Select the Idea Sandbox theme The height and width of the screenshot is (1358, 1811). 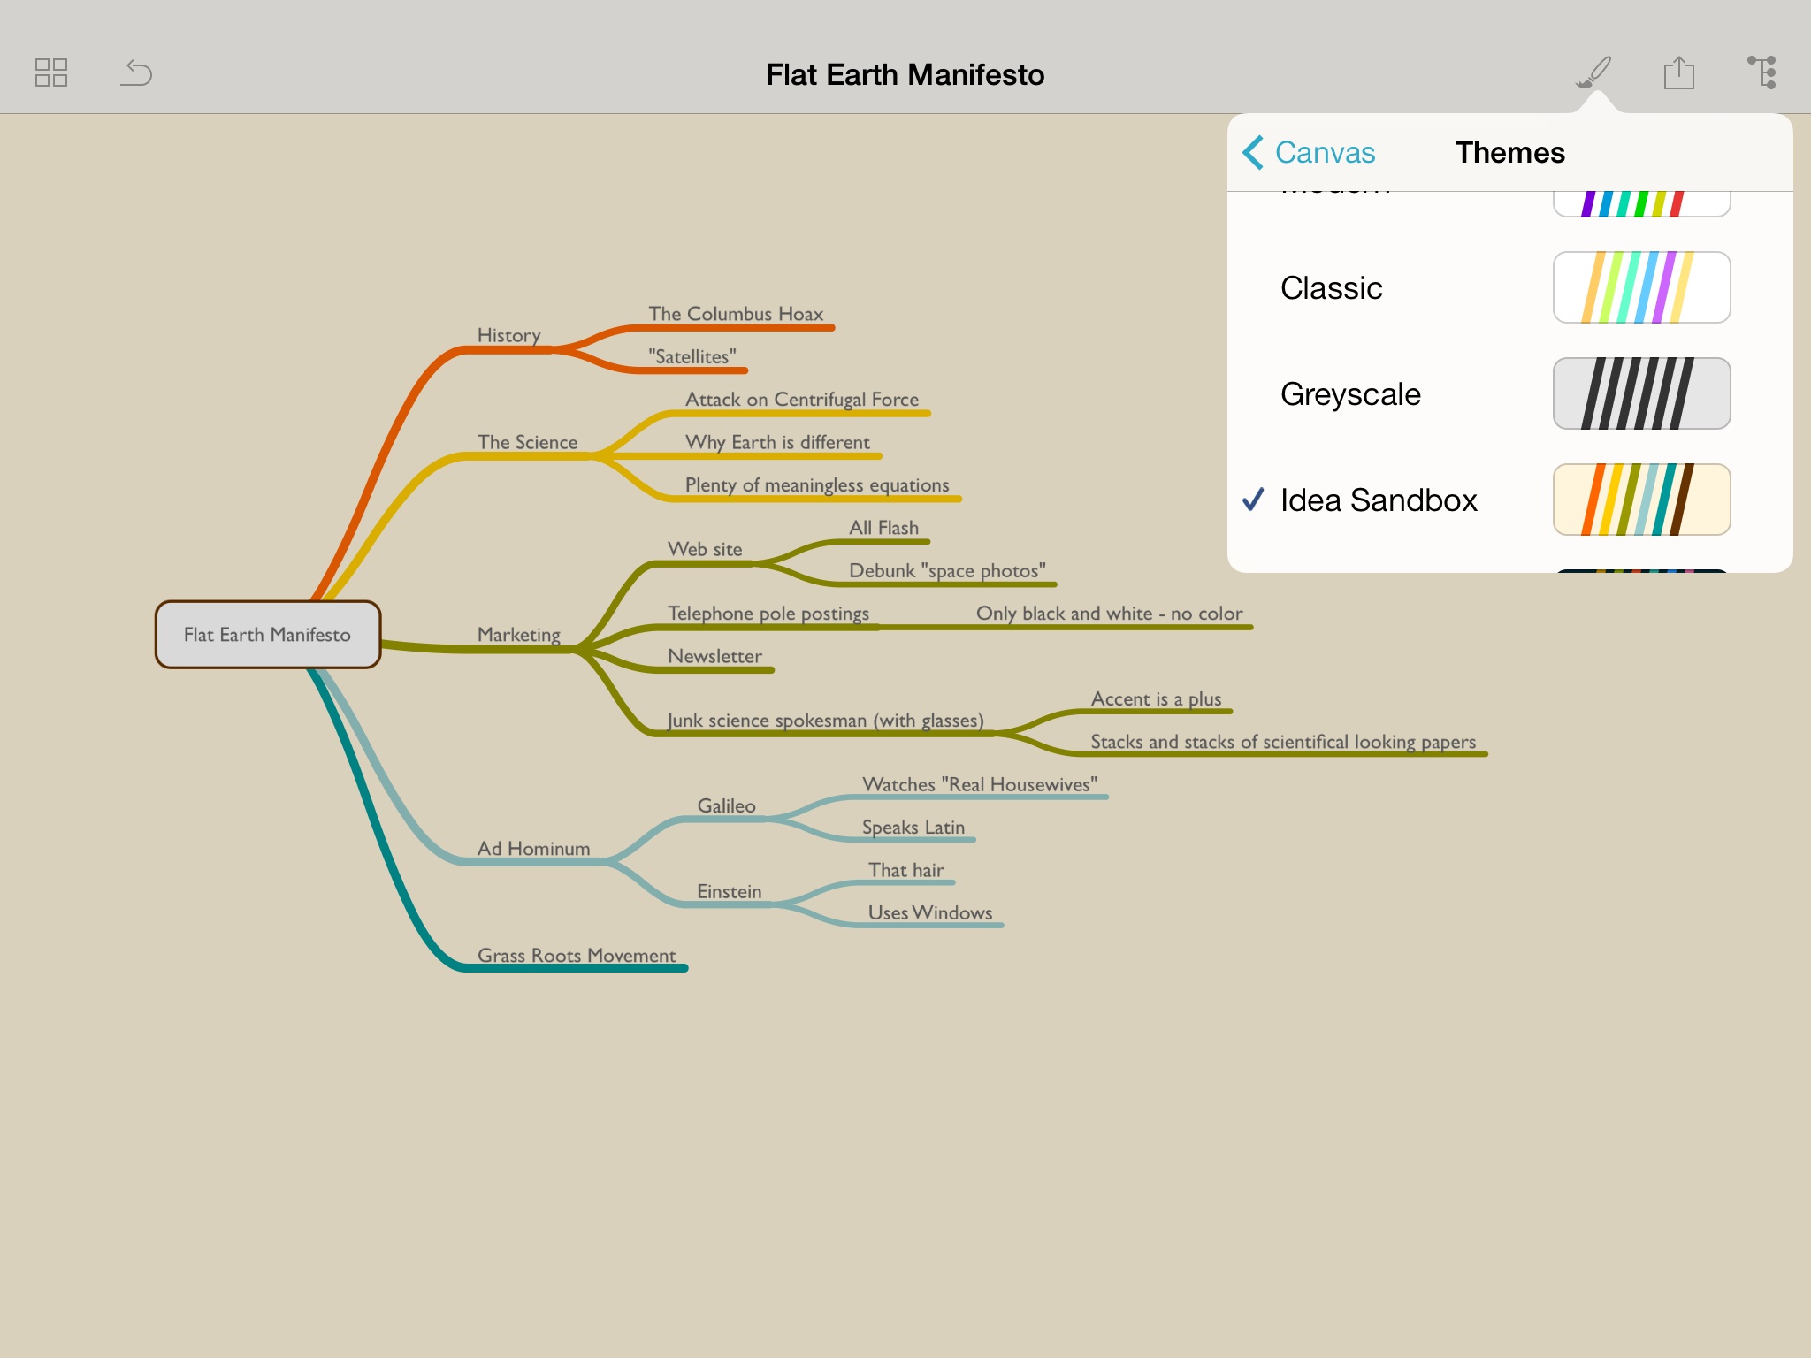[x=1509, y=500]
